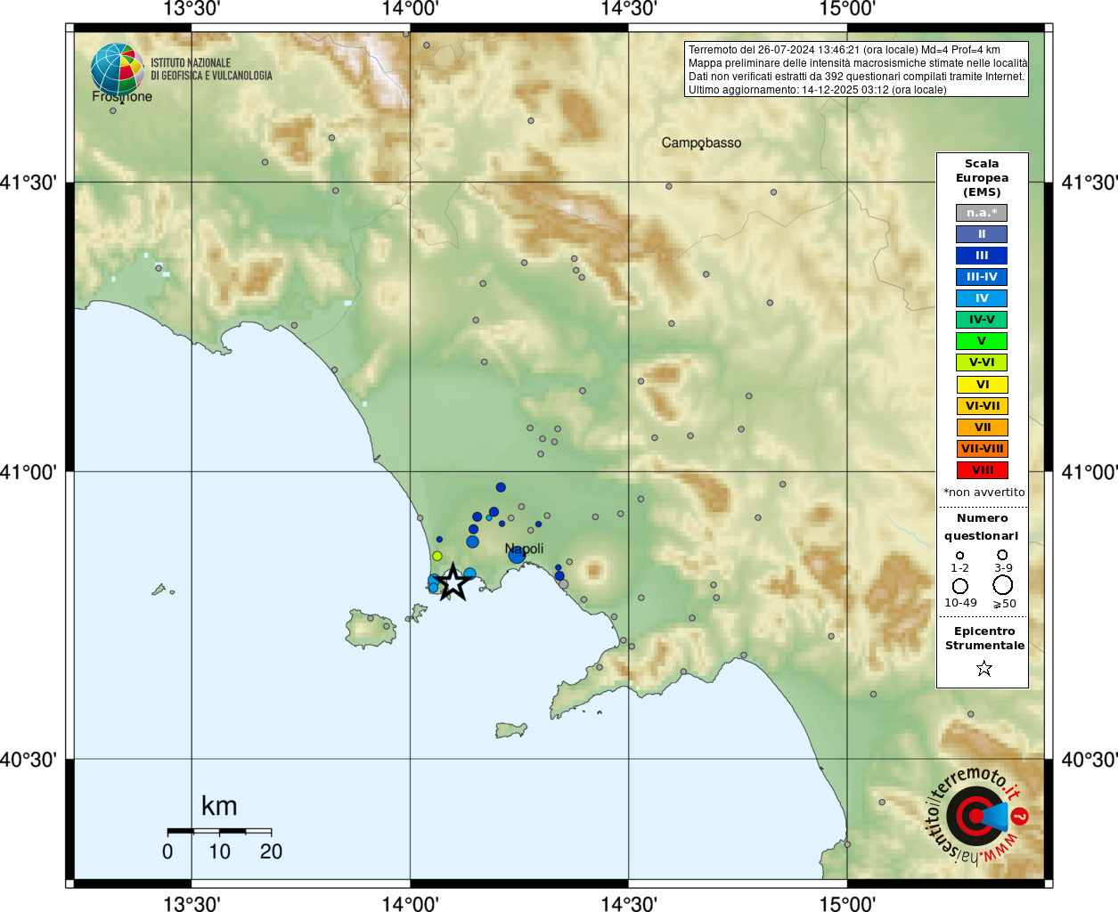Click the 'Numero questionari' legend heading
Image resolution: width=1118 pixels, height=912 pixels.
click(x=982, y=526)
